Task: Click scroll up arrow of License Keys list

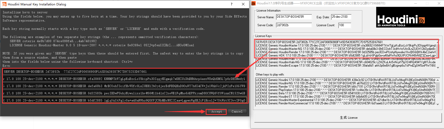Action: [438, 42]
